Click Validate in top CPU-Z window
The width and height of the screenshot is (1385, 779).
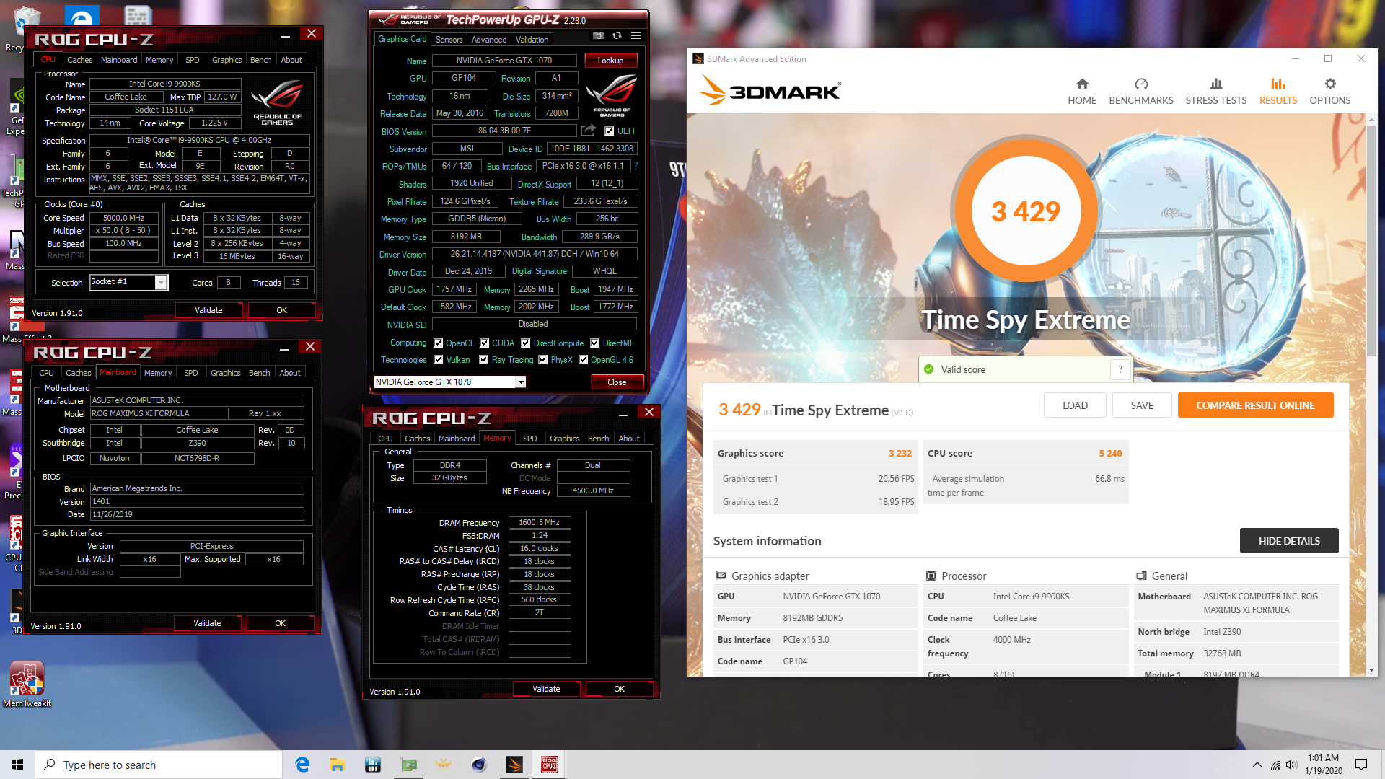click(x=208, y=310)
